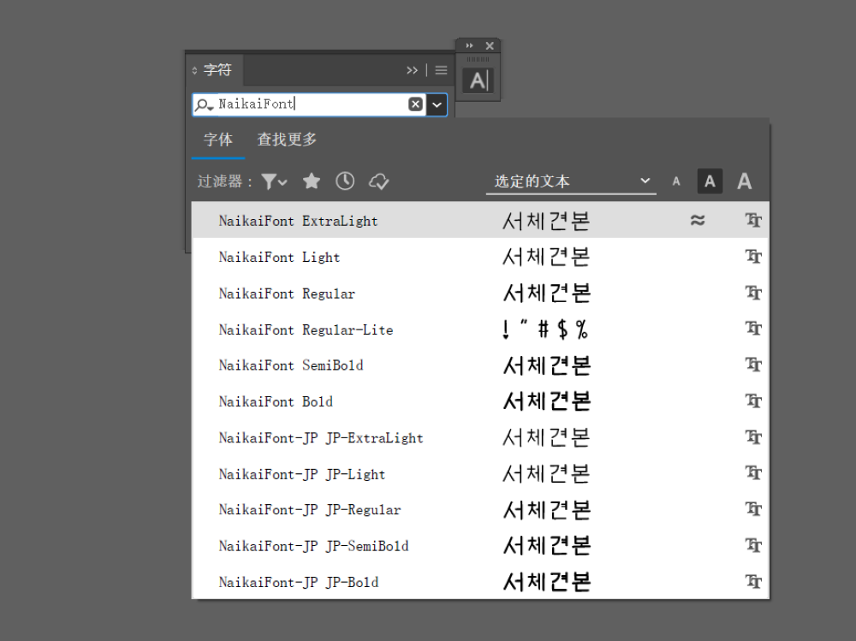Click the search magnifier icon in font field
856x641 pixels.
click(x=205, y=104)
